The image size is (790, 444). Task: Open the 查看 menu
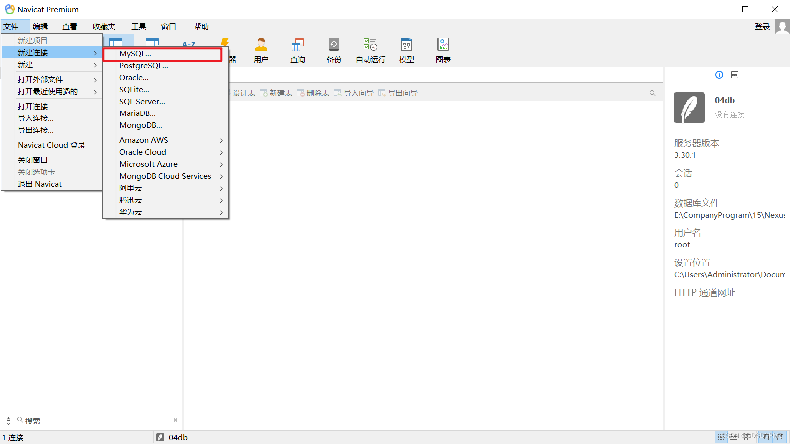point(70,27)
